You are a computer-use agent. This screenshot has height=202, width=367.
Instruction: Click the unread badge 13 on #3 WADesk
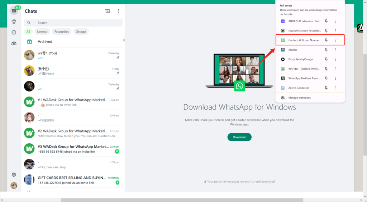(x=117, y=151)
